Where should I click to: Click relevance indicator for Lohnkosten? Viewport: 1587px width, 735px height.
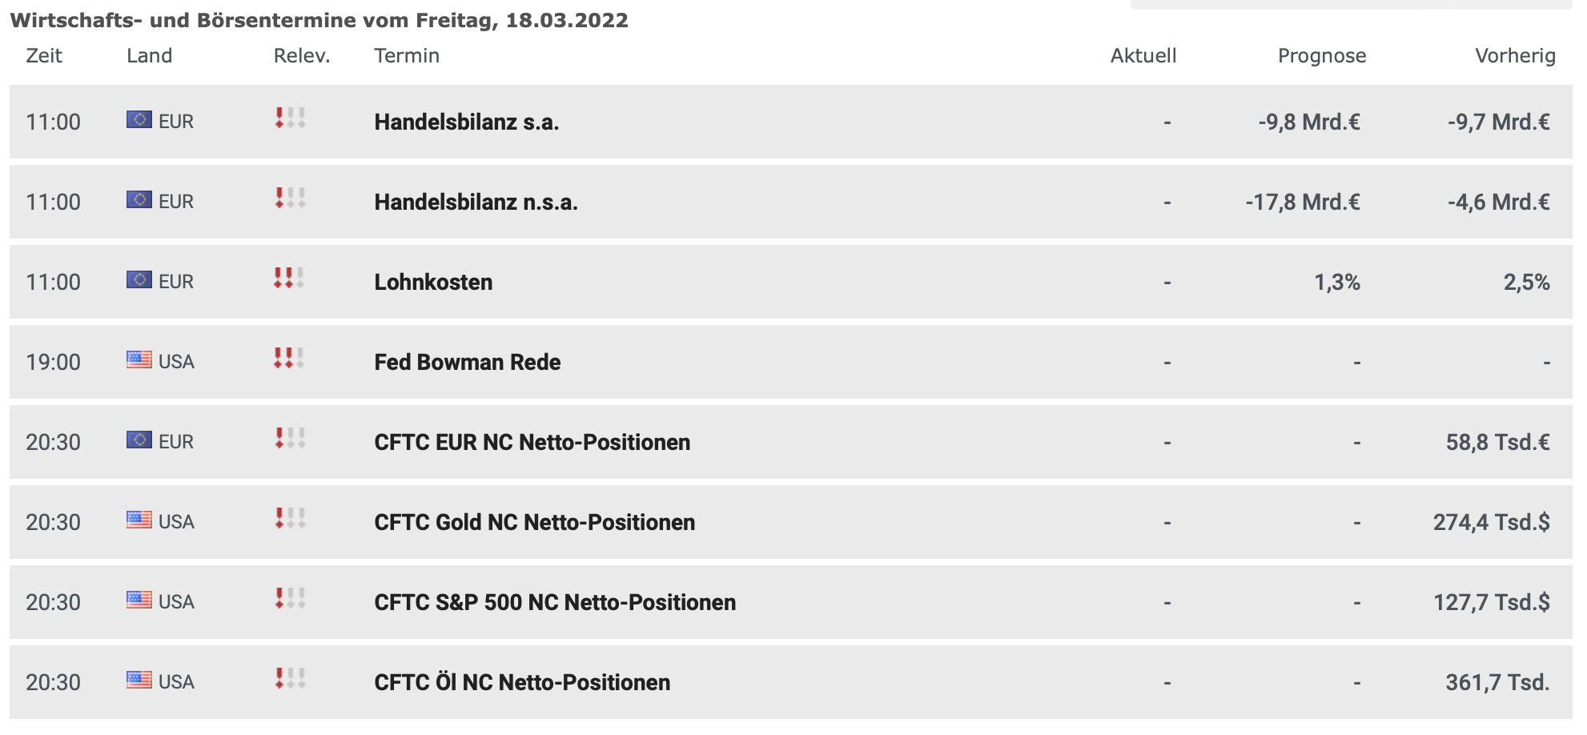[x=290, y=279]
